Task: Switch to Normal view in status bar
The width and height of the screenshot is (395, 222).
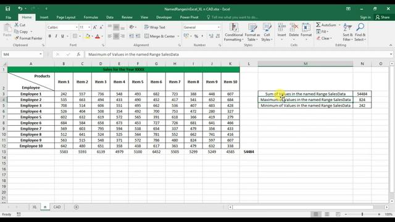Action: 315,214
